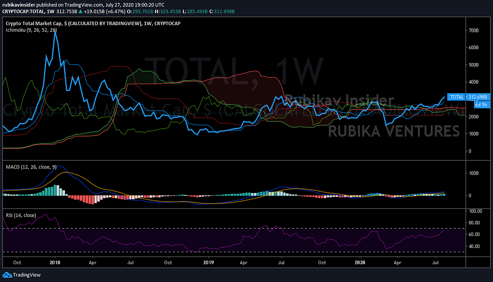
Task: Click the 200B price axis label
Action: pos(474,116)
